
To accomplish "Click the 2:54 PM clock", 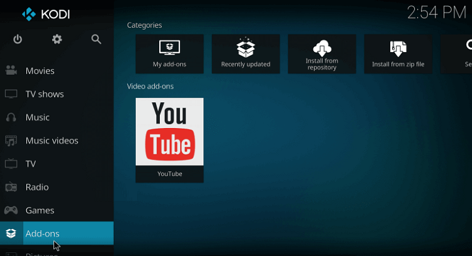I will 437,13.
